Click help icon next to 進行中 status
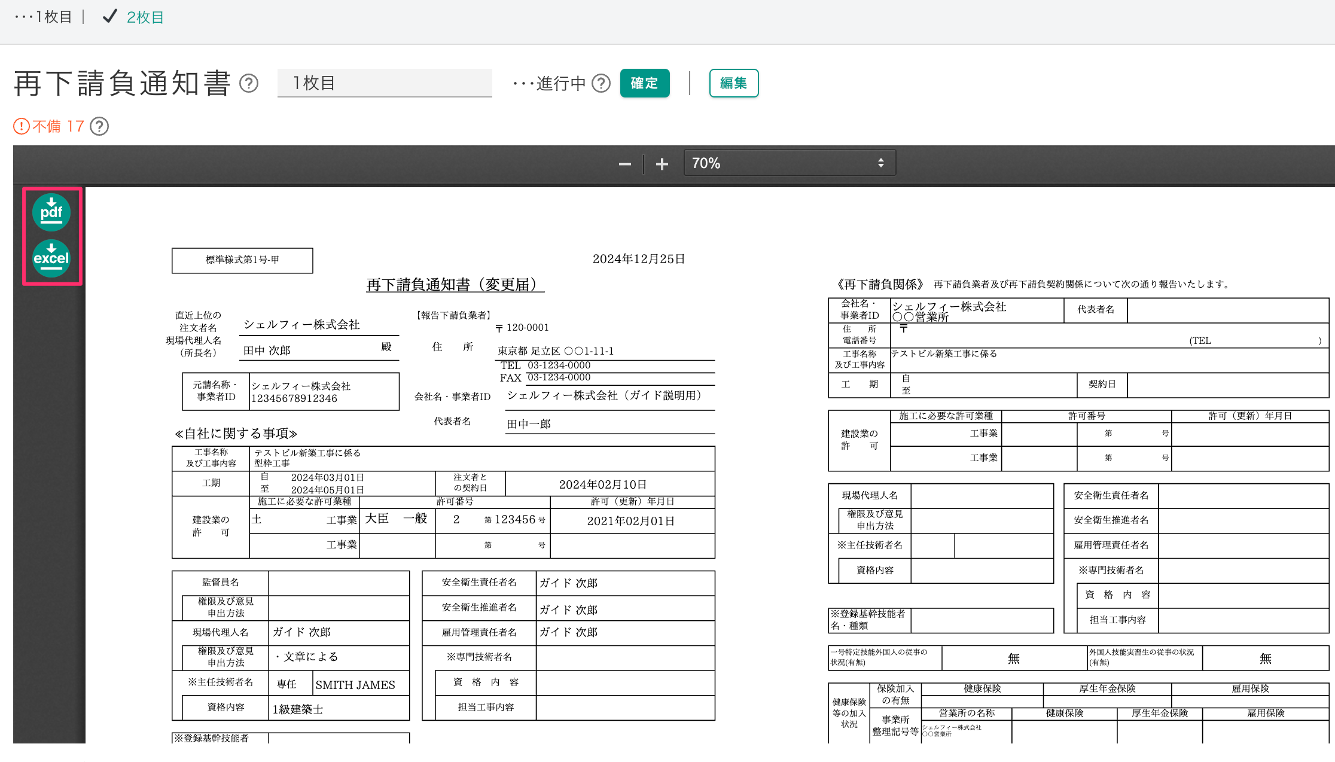The image size is (1335, 762). coord(601,83)
